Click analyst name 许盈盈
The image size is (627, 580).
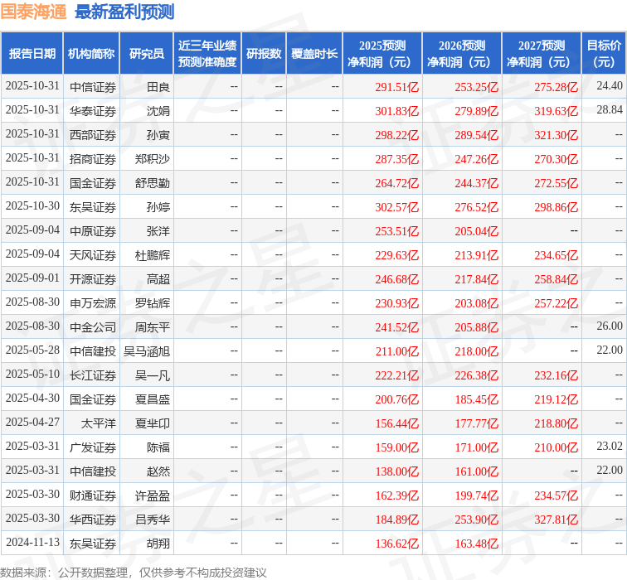click(x=153, y=495)
